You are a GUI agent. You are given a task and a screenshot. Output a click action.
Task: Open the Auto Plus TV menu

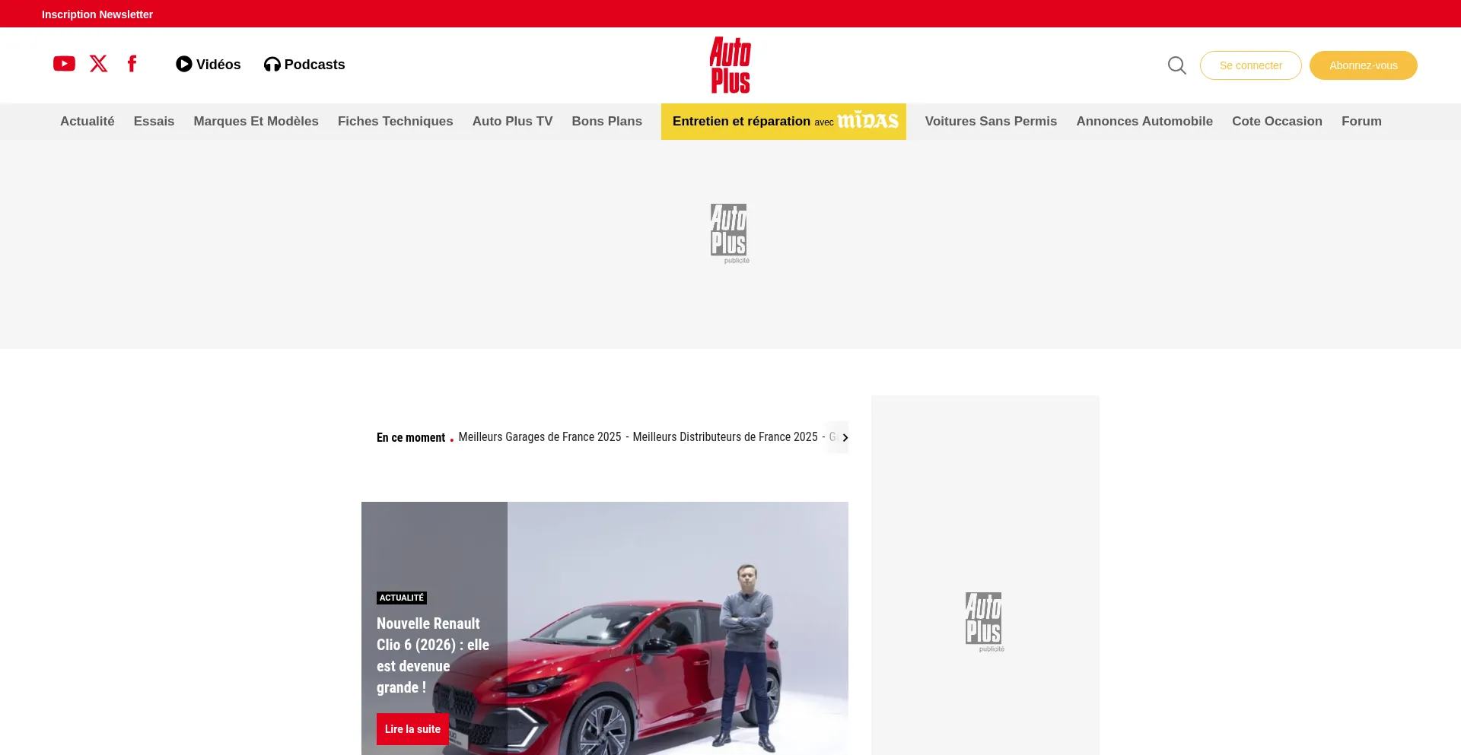[512, 121]
